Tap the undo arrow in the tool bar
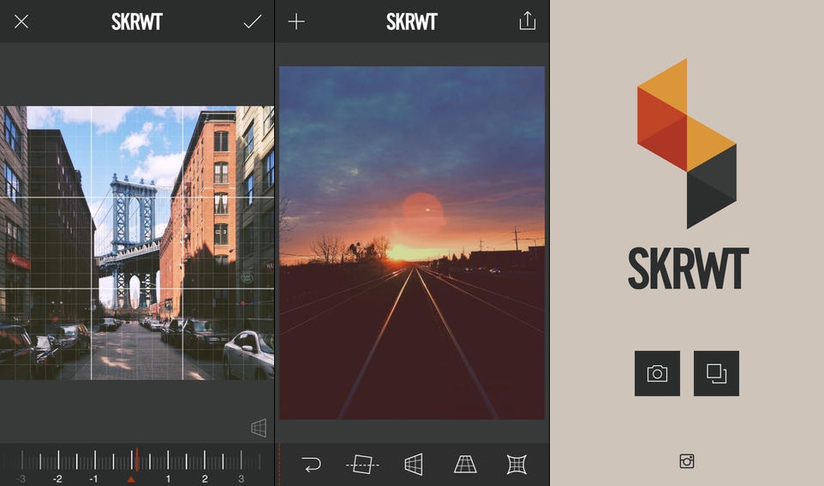Viewport: 824px width, 486px height. [311, 465]
